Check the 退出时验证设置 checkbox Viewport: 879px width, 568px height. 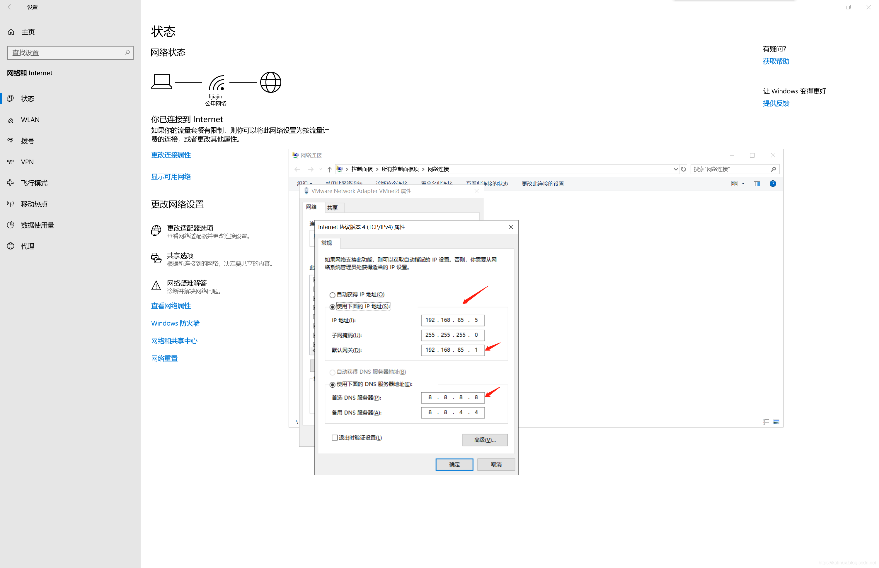tap(334, 438)
